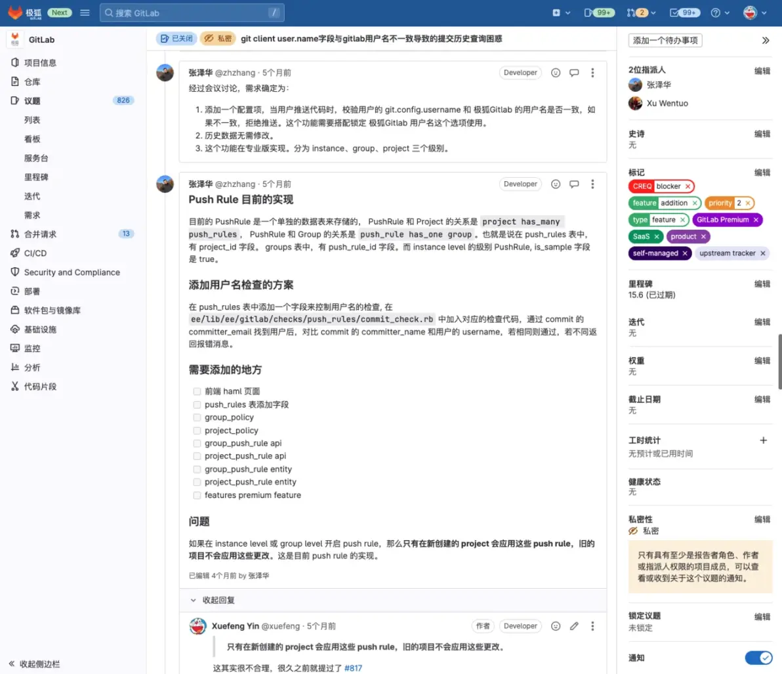Click the product label
Image resolution: width=782 pixels, height=674 pixels.
(683, 236)
